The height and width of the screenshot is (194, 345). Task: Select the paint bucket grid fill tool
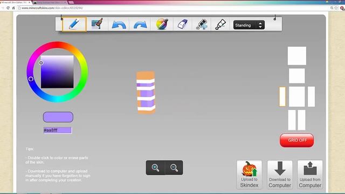click(97, 24)
